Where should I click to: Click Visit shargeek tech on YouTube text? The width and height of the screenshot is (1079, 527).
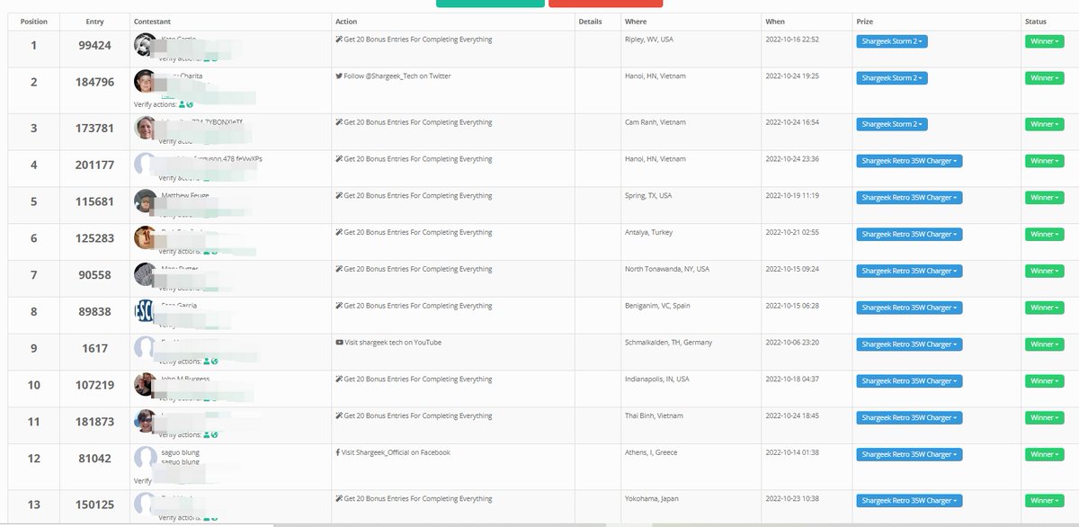pos(393,343)
